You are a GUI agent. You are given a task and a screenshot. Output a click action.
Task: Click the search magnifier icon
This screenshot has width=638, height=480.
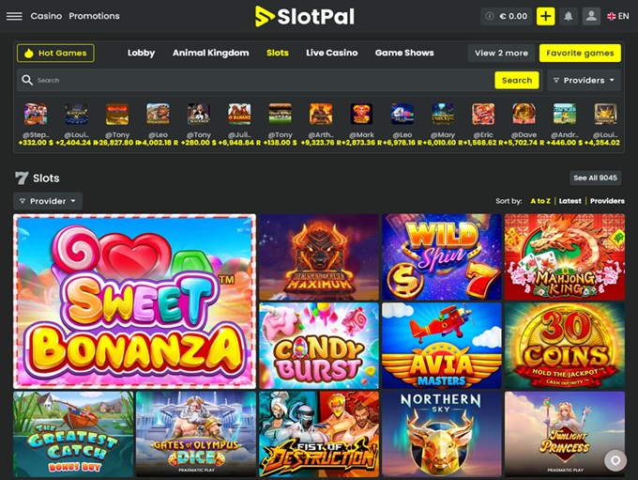click(27, 80)
